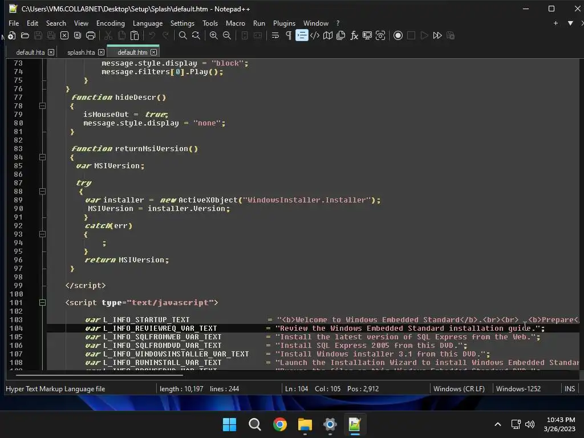Image resolution: width=584 pixels, height=438 pixels.
Task: Close the default.htm tab
Action: (153, 52)
